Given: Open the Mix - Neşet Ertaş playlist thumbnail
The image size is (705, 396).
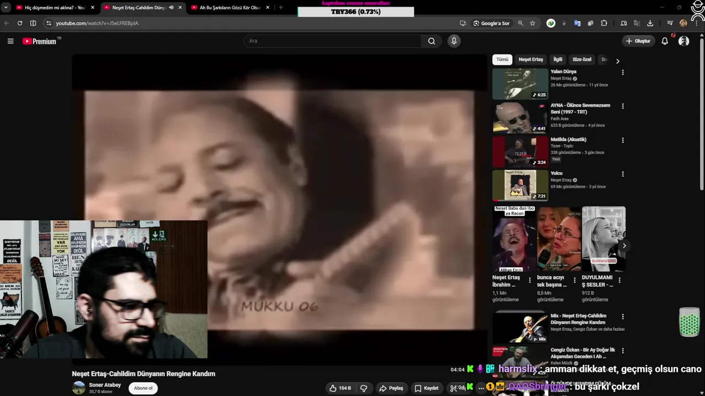Looking at the screenshot, I should pyautogui.click(x=520, y=328).
